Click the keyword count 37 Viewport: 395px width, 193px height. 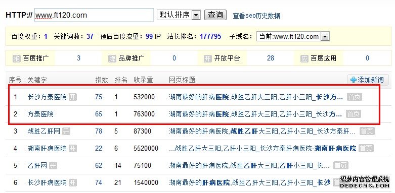(x=90, y=37)
